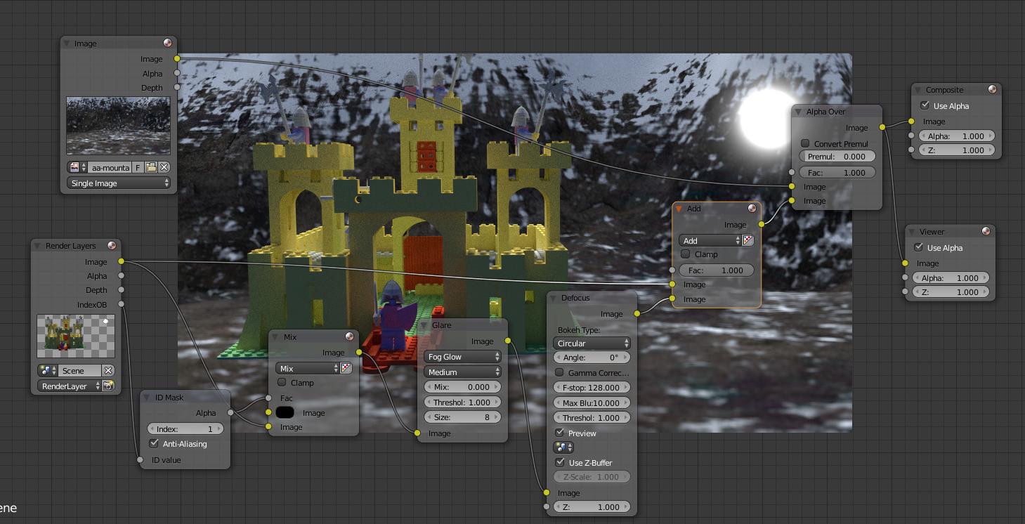1025x524 pixels.
Task: Click Size field in Glare node
Action: 462,417
